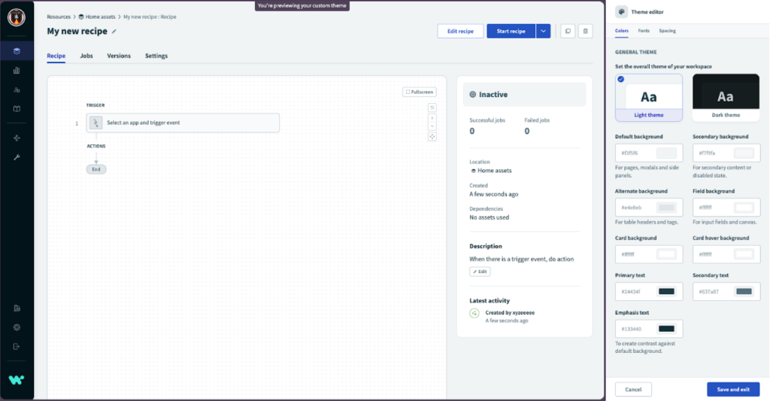Open Primary text color swatch
This screenshot has height=401, width=770.
click(x=666, y=291)
